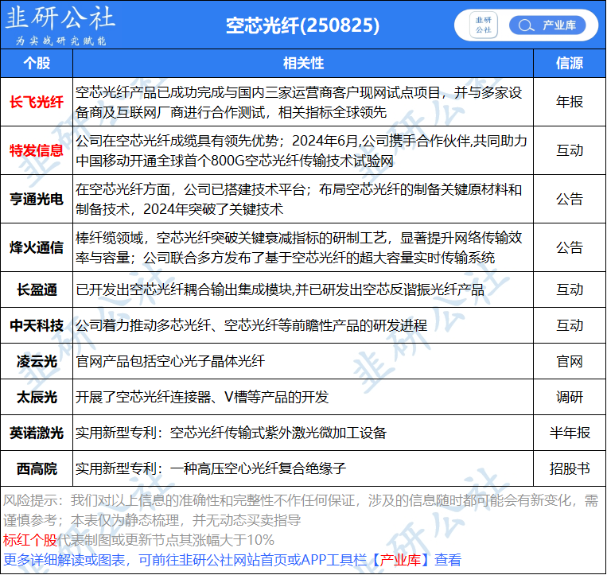Click the 中天科技 stock cell
This screenshot has height=575, width=607.
pos(37,325)
